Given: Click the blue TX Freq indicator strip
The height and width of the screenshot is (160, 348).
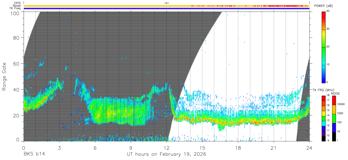Looking at the screenshot, I should (166, 8).
